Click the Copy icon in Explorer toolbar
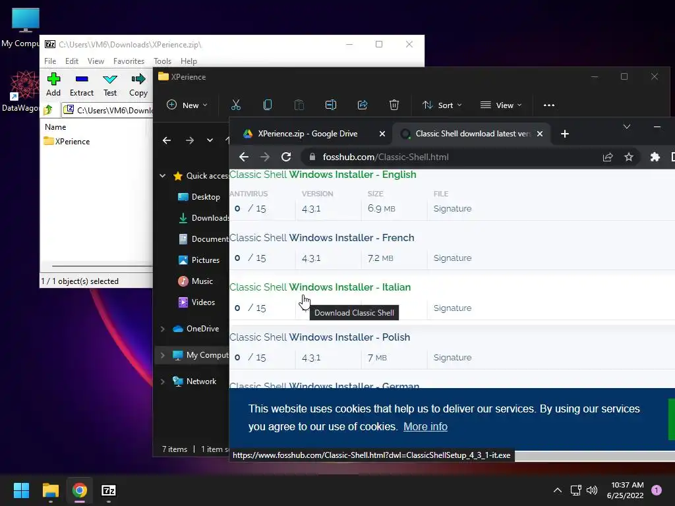675x506 pixels. coord(268,105)
